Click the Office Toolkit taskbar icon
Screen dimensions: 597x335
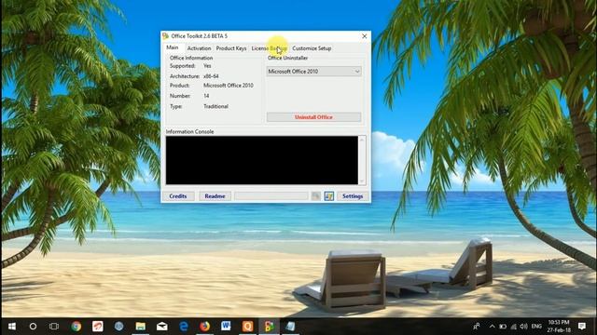tap(270, 327)
